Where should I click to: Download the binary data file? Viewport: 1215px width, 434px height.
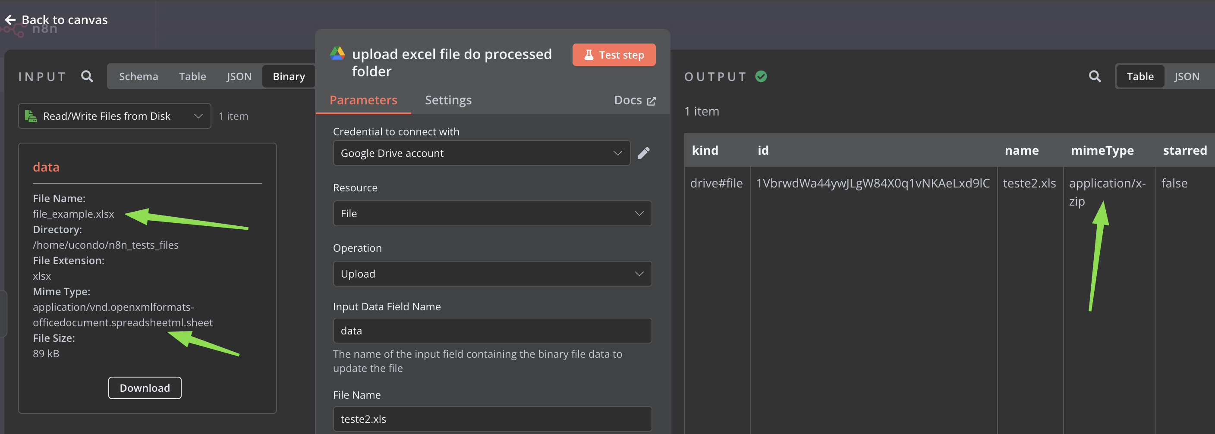[x=145, y=388]
